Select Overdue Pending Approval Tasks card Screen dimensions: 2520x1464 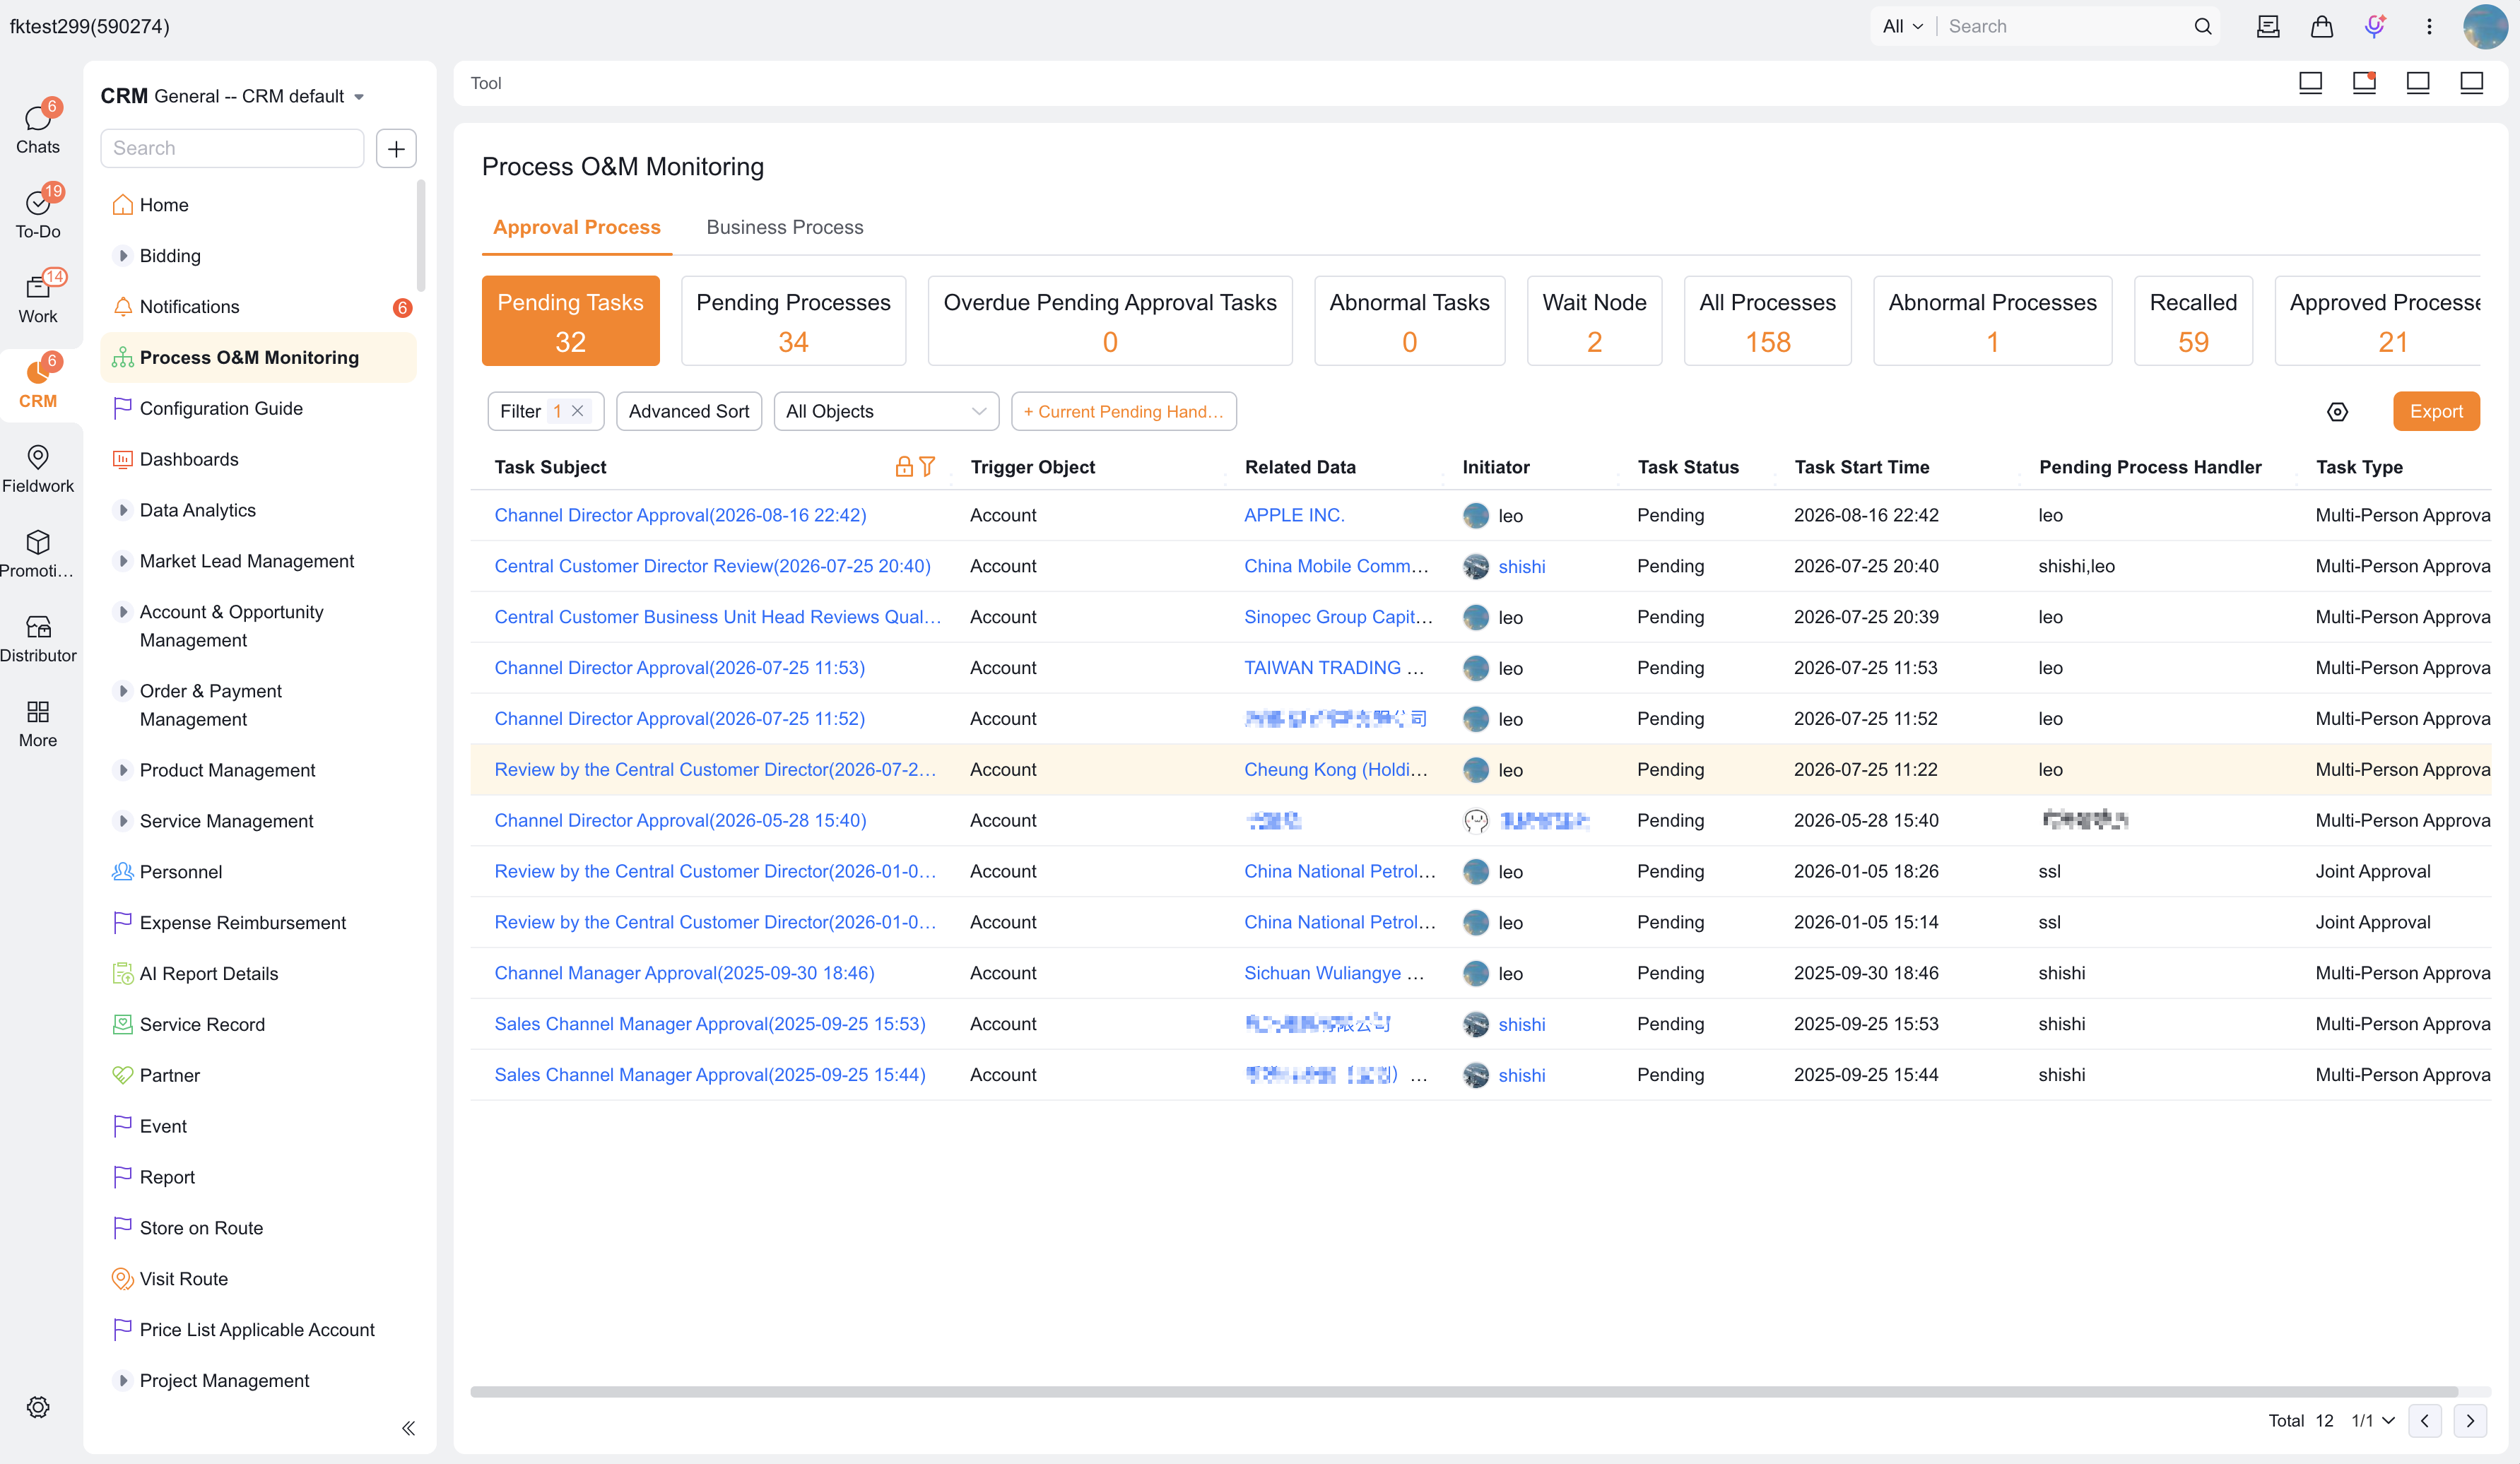click(1110, 321)
